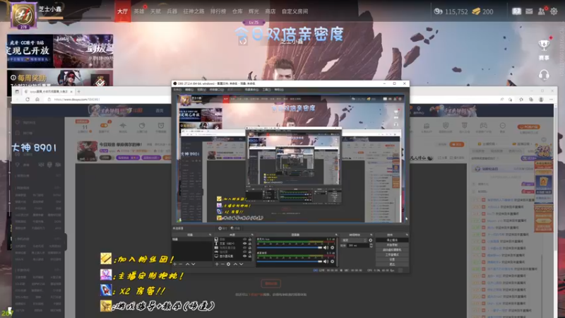This screenshot has width=565, height=318.
Task: Open scene transition properties gear
Action: click(x=370, y=240)
